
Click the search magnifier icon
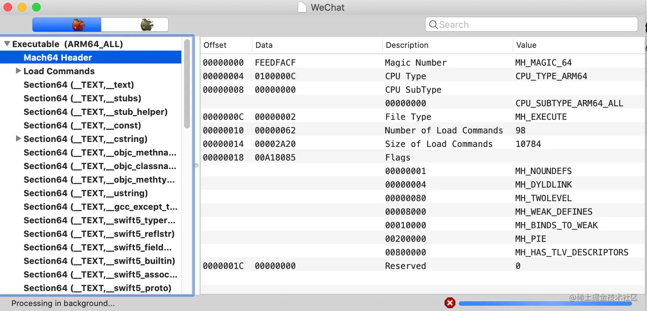433,24
